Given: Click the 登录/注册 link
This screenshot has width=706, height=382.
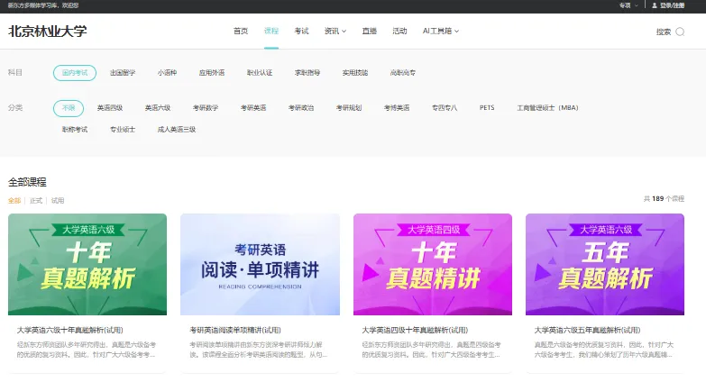Looking at the screenshot, I should click(x=673, y=5).
